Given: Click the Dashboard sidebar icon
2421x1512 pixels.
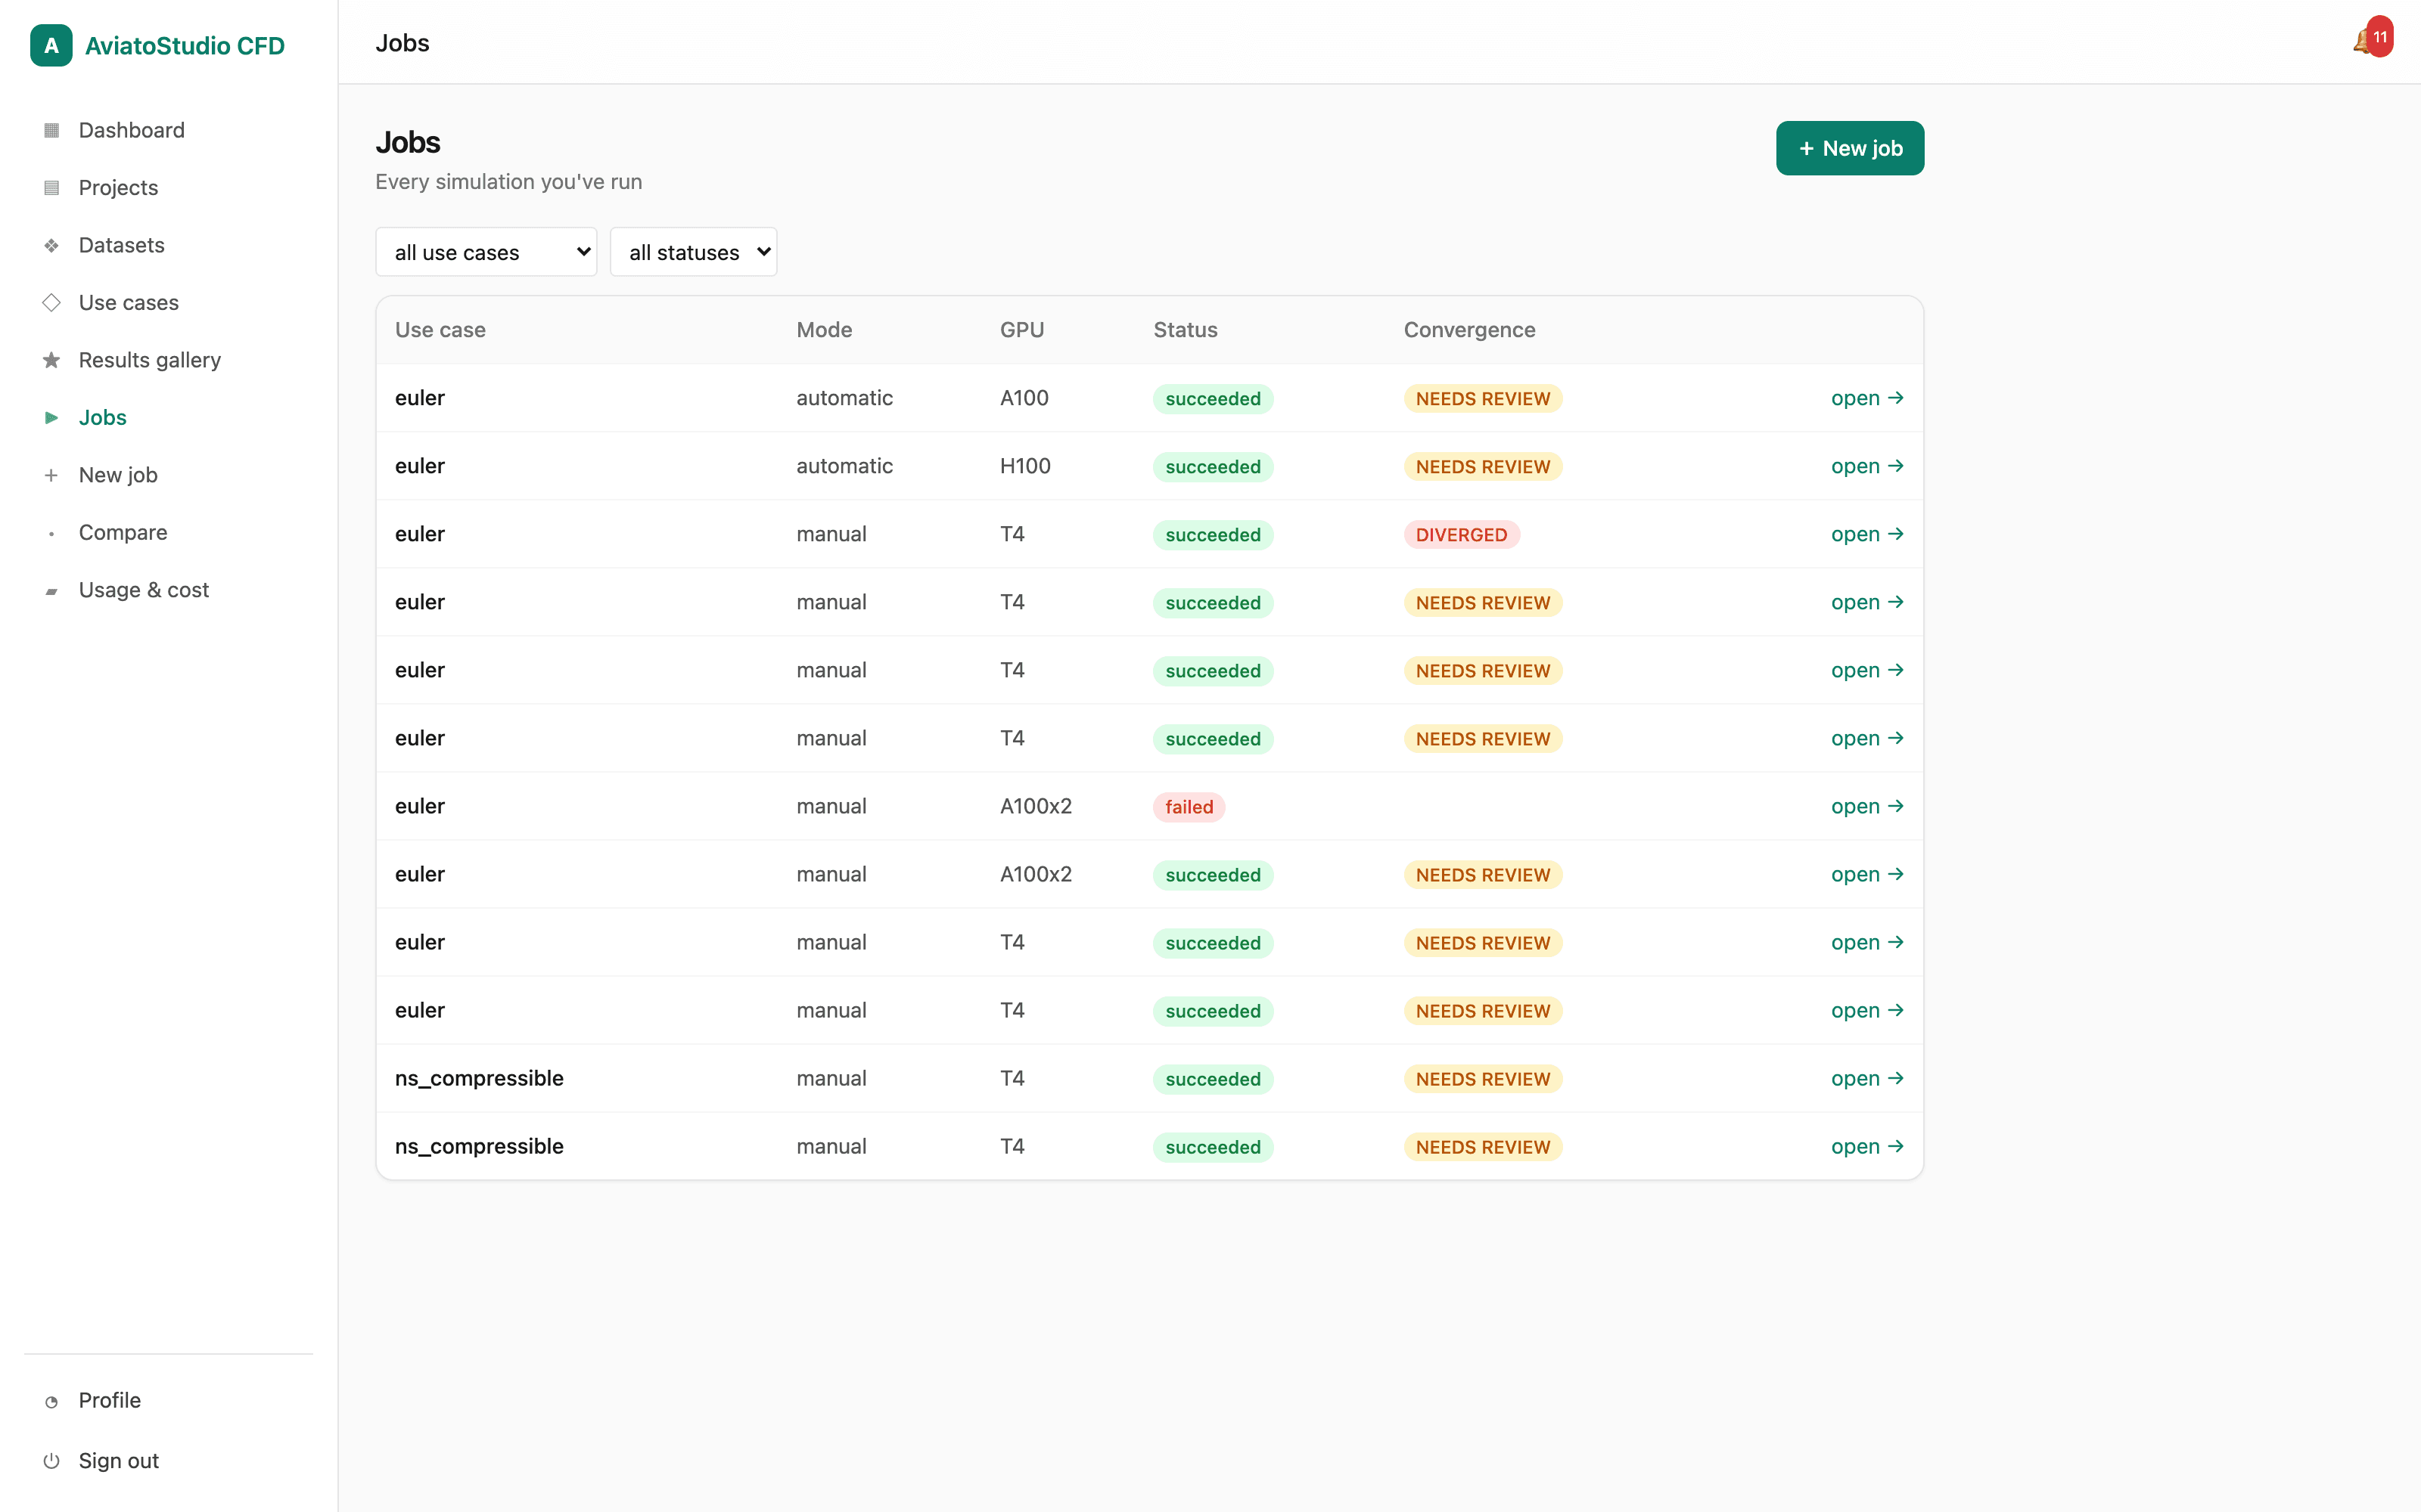Looking at the screenshot, I should (x=51, y=130).
